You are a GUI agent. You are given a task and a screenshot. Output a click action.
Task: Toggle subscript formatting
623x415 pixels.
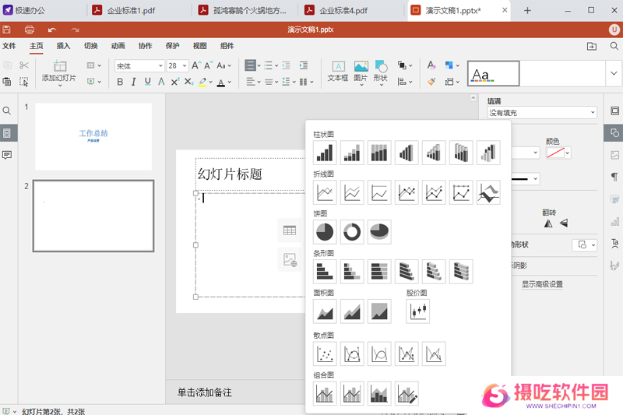pyautogui.click(x=188, y=82)
